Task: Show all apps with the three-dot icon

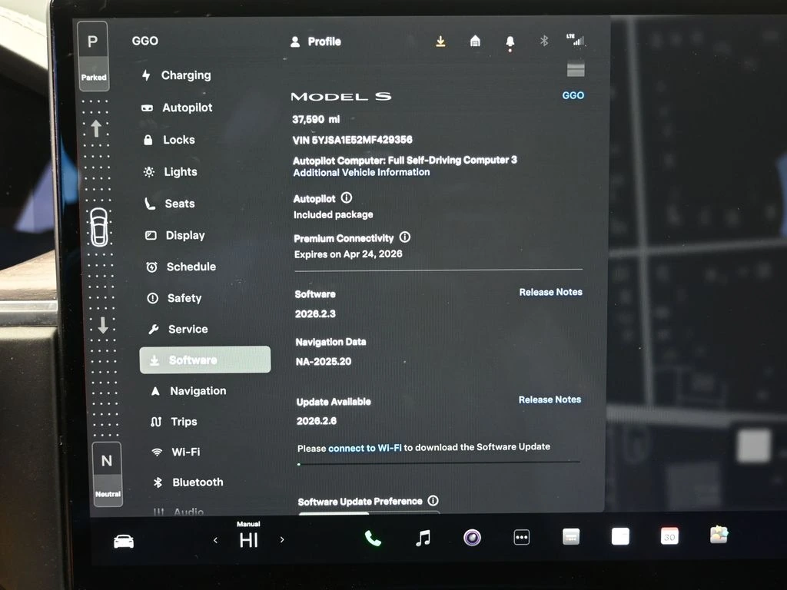Action: tap(522, 538)
